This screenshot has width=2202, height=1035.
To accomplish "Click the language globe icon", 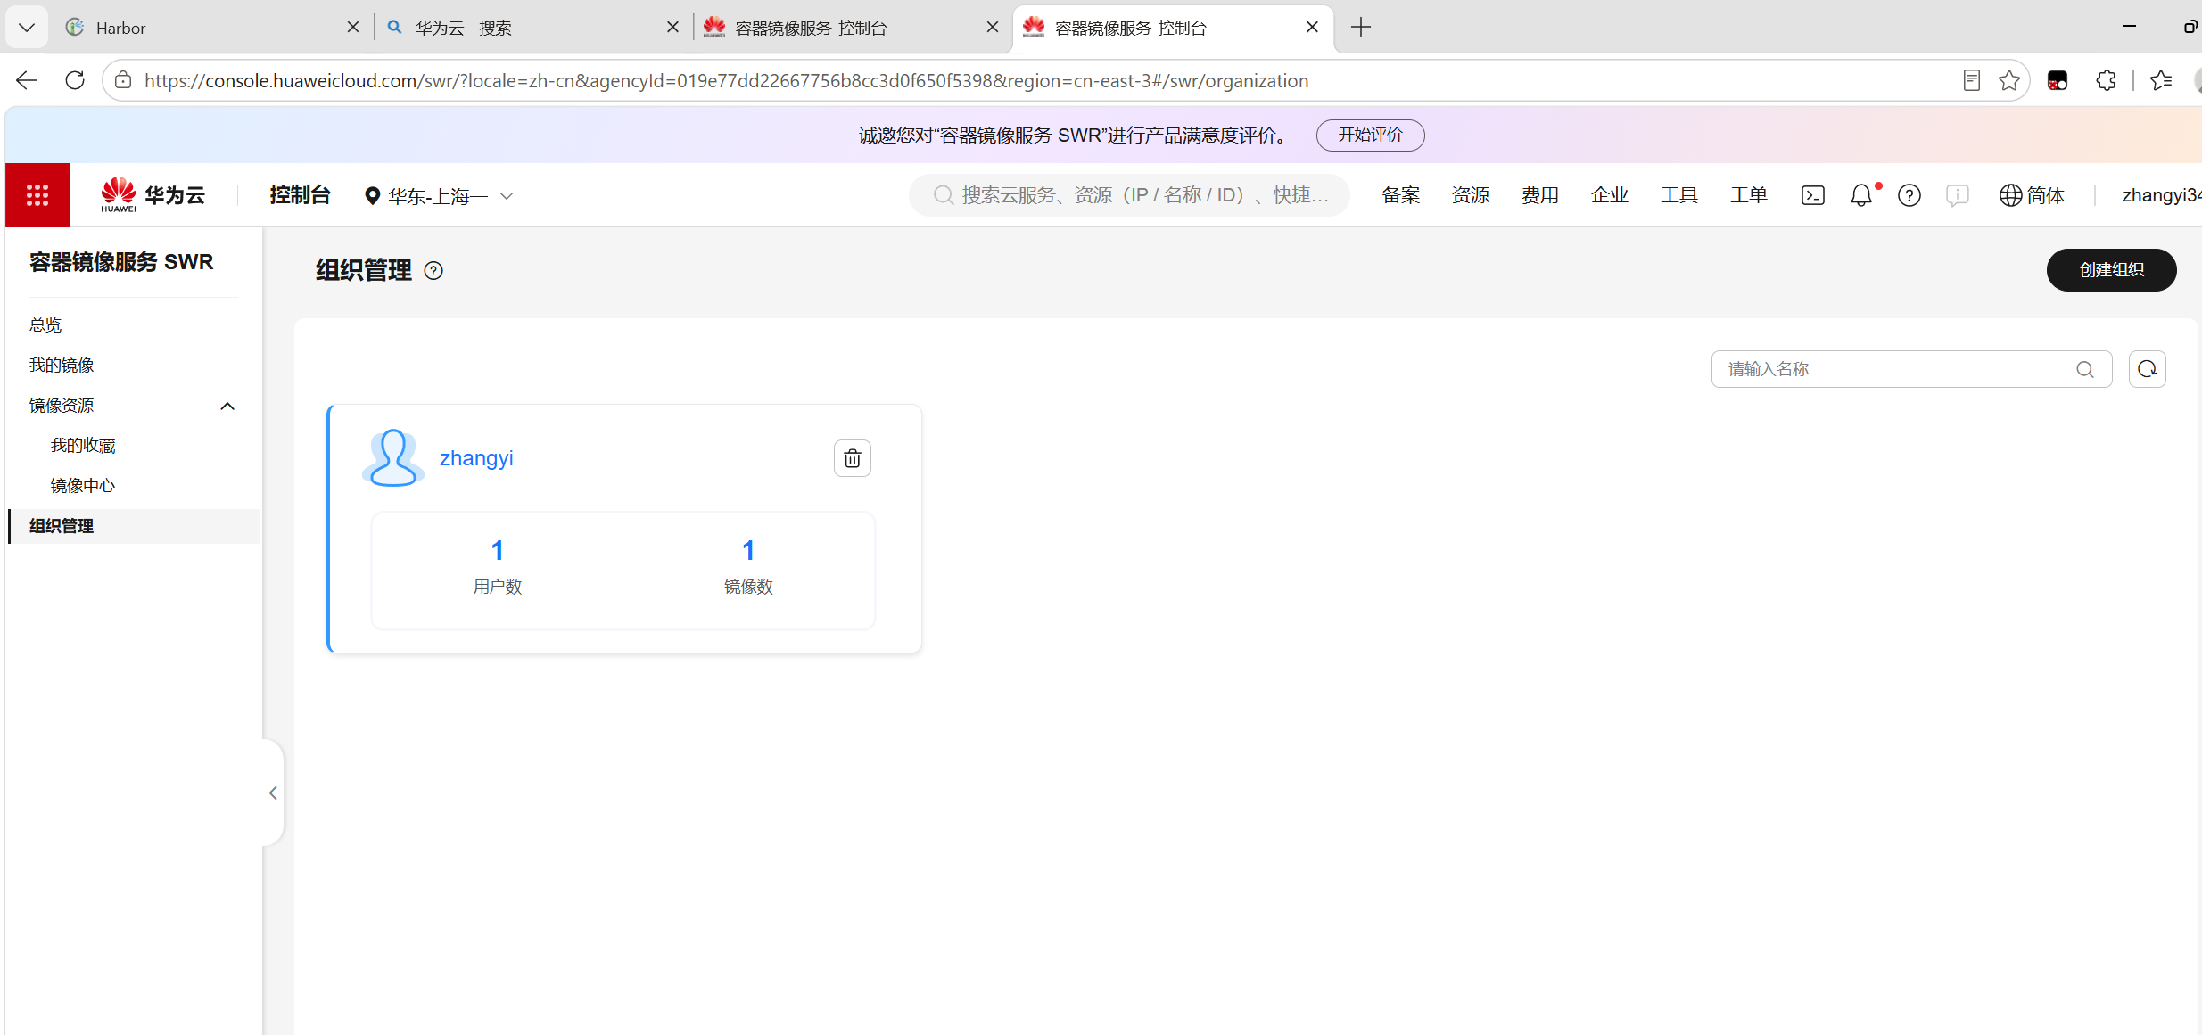I will point(2010,195).
